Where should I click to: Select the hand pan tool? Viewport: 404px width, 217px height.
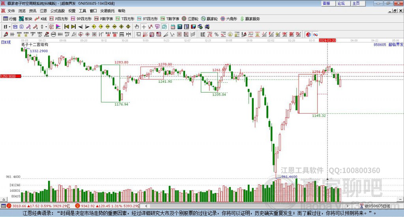pyautogui.click(x=137, y=27)
